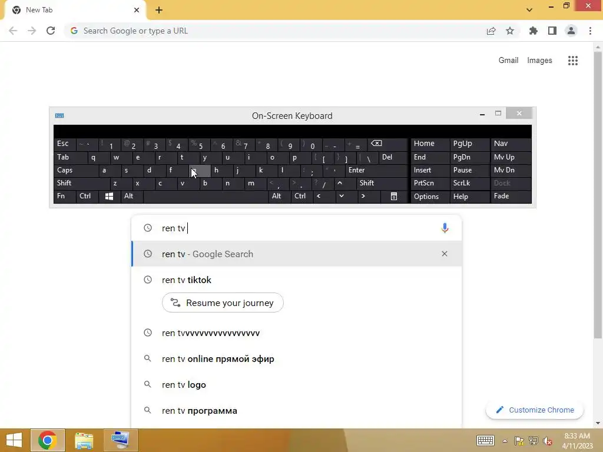Toggle the left Shift key

[81, 184]
